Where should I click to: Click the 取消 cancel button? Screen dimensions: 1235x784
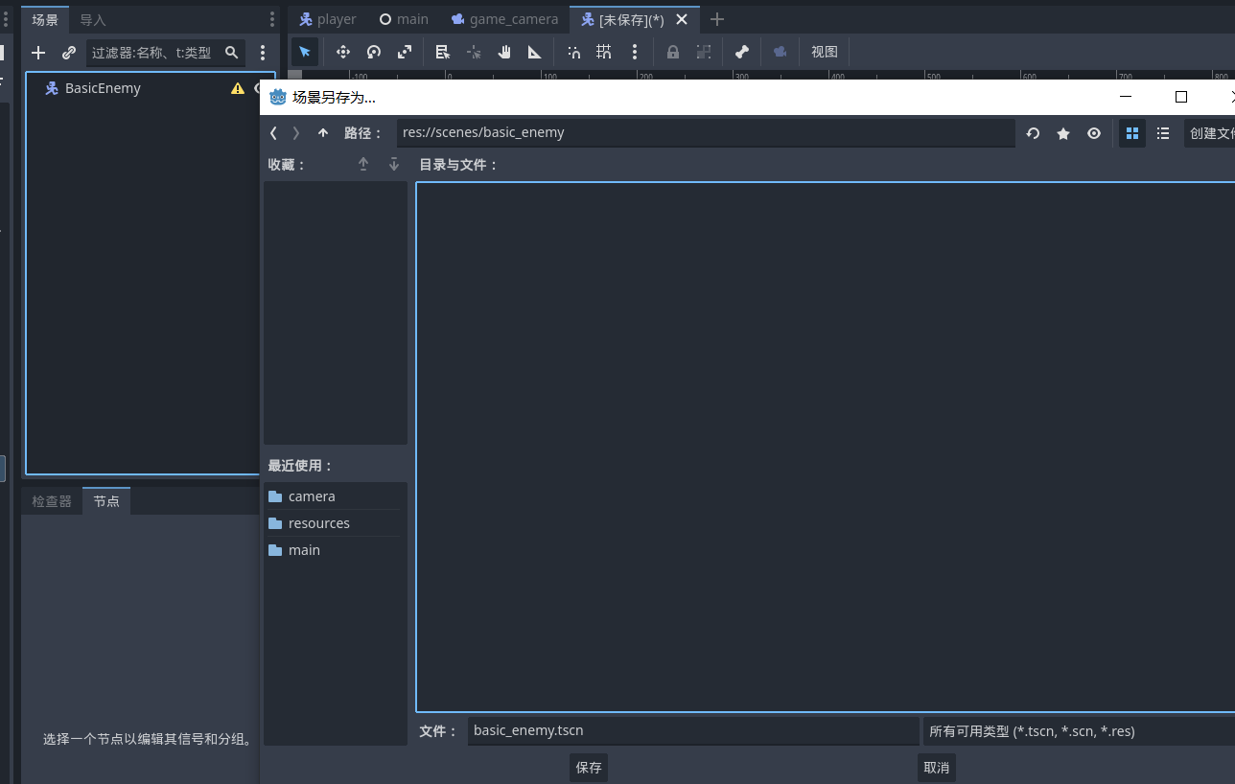coord(936,767)
